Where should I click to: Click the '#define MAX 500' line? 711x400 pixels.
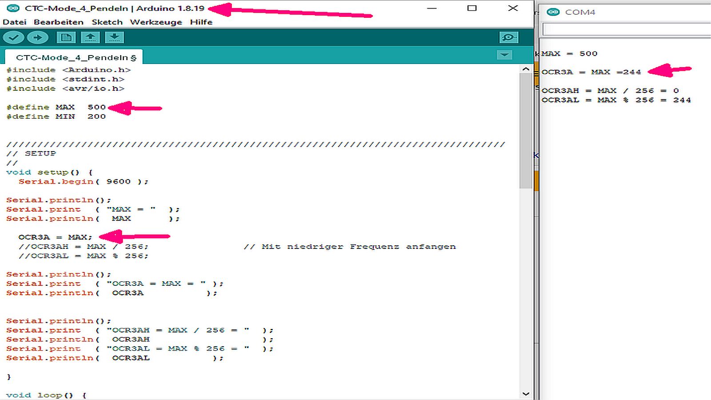coord(56,107)
